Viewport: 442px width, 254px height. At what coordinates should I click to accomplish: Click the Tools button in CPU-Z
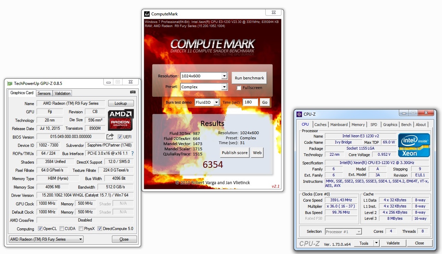pyautogui.click(x=364, y=243)
